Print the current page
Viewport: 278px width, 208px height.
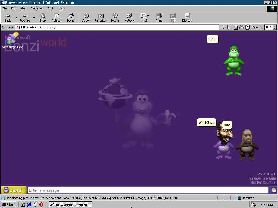pos(159,18)
